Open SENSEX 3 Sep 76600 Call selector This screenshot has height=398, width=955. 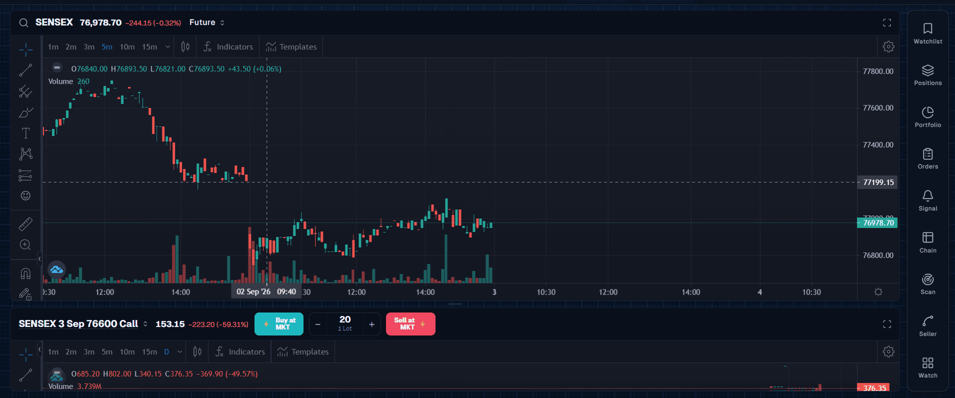tap(83, 324)
